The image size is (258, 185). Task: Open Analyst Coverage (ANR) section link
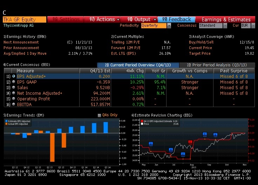point(211,37)
